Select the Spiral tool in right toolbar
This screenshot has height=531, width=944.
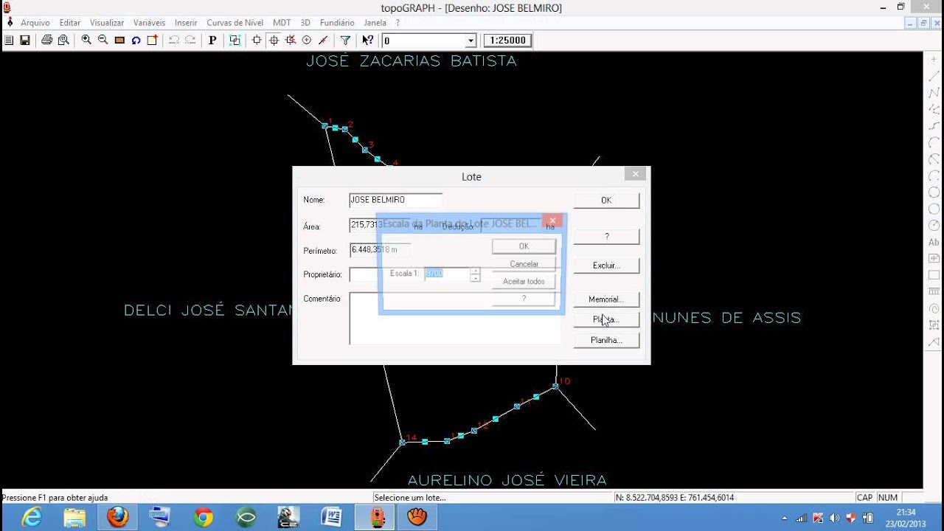click(934, 308)
